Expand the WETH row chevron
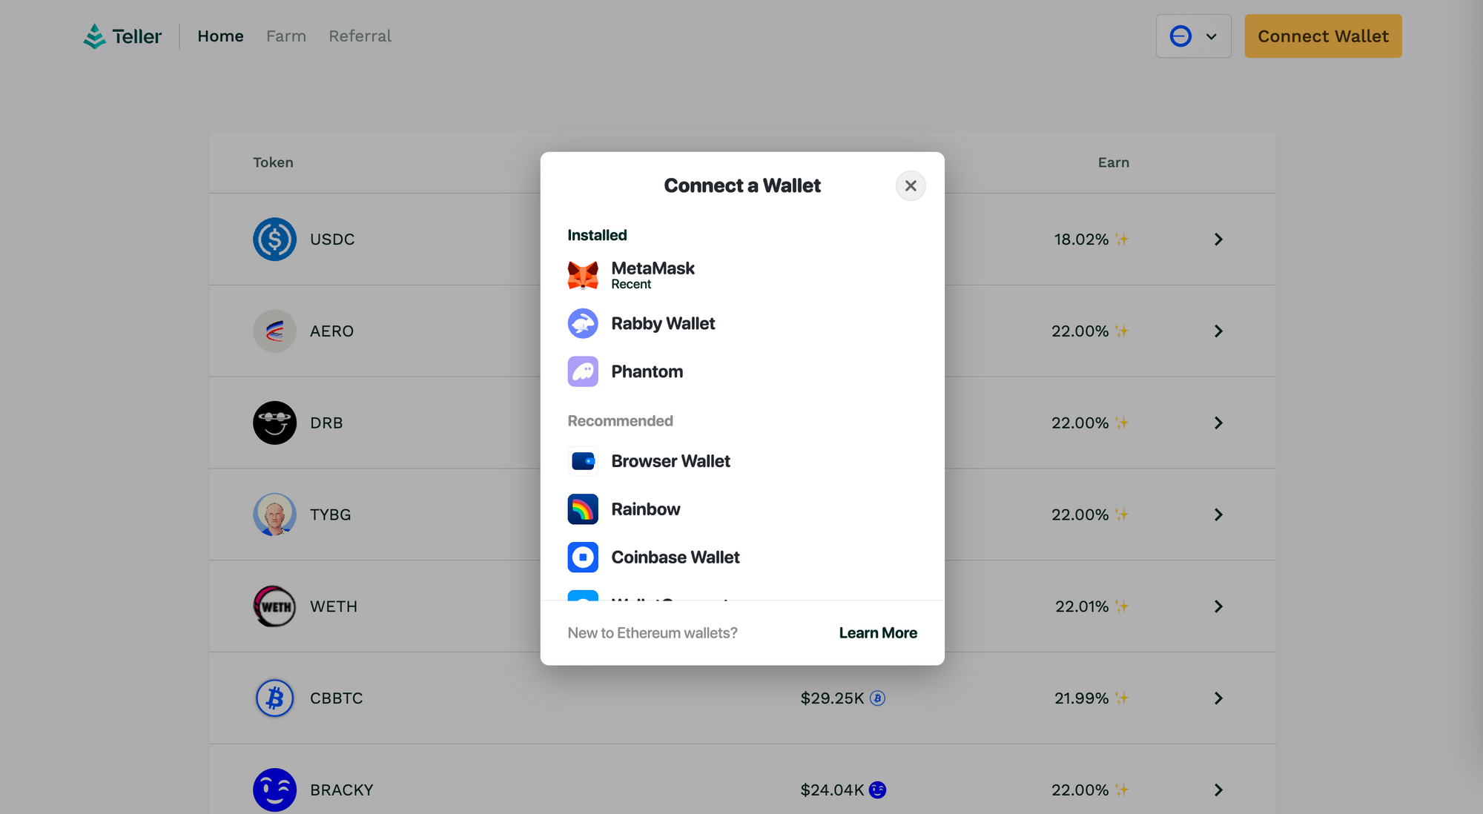 click(1218, 606)
